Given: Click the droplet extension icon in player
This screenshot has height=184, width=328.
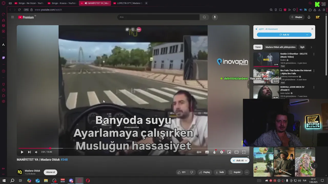Looking at the screenshot, I should pos(214,152).
